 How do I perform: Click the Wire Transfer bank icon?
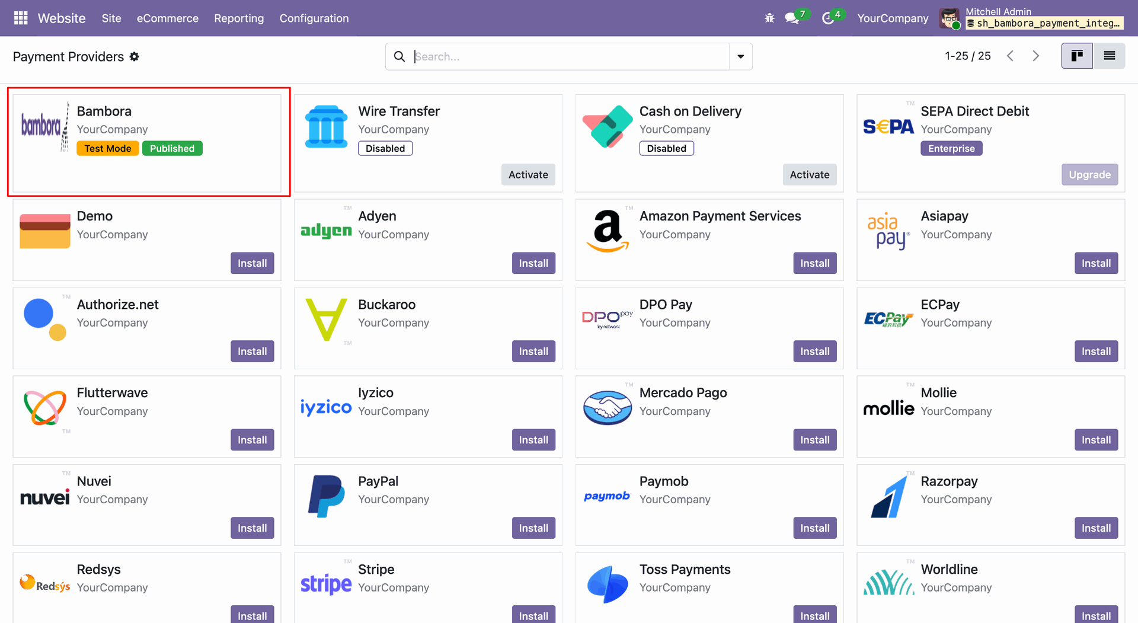(326, 126)
